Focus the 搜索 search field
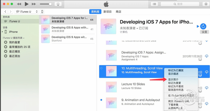The height and width of the screenshot is (111, 210). click(180, 4)
